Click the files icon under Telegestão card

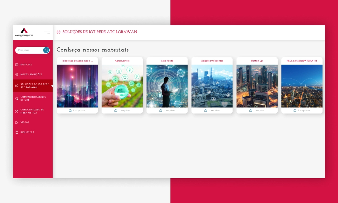(x=70, y=110)
